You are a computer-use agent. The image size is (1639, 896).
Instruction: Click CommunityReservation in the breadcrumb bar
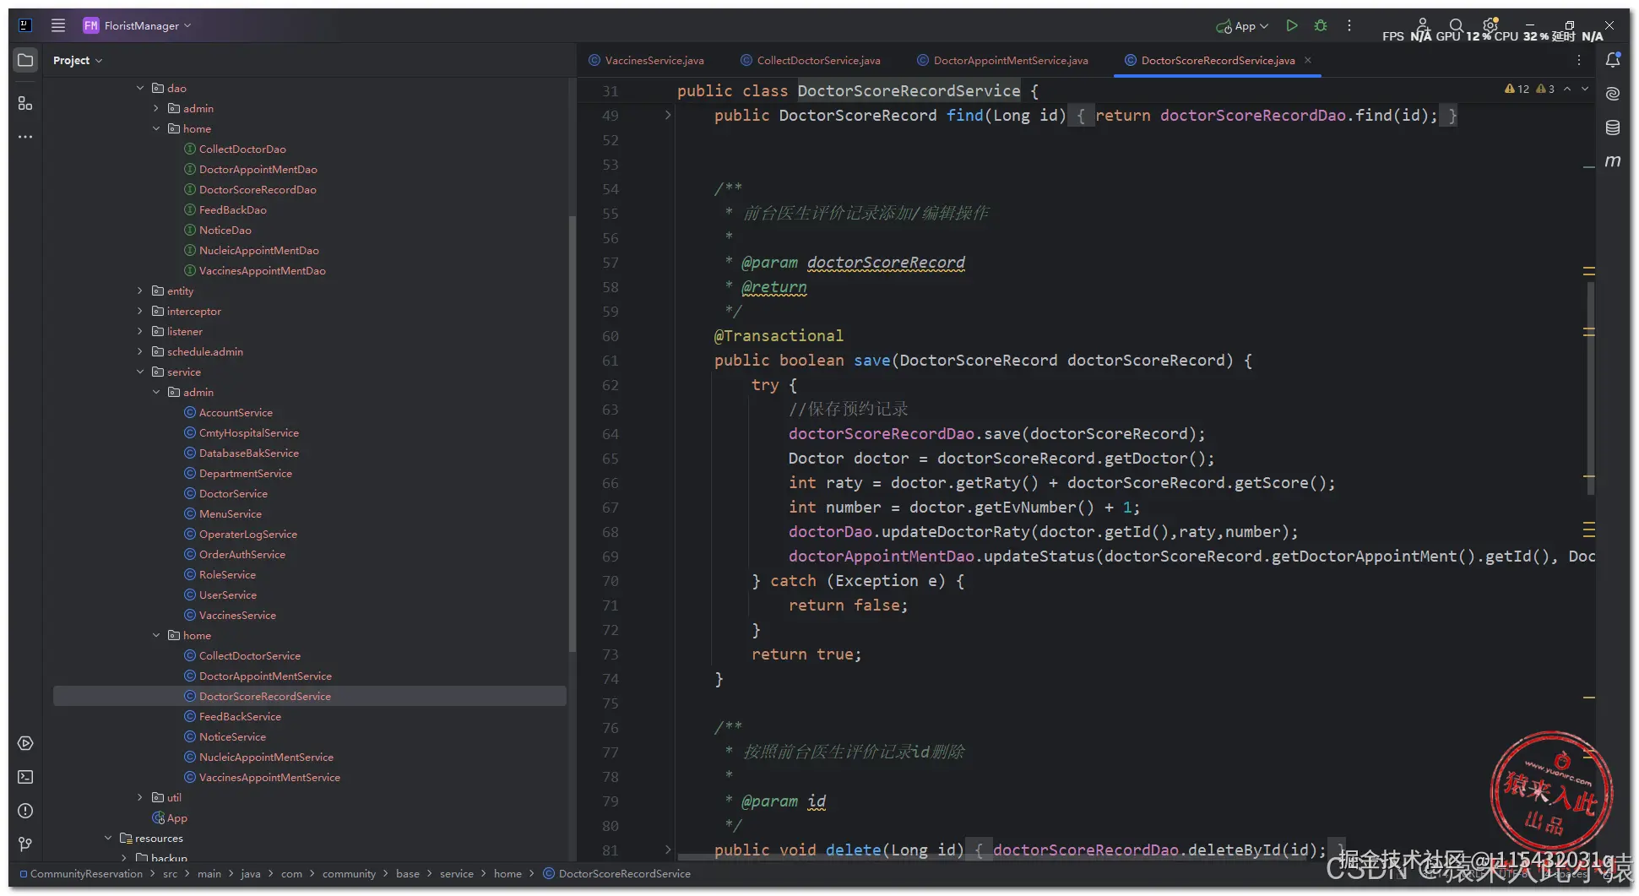point(81,873)
